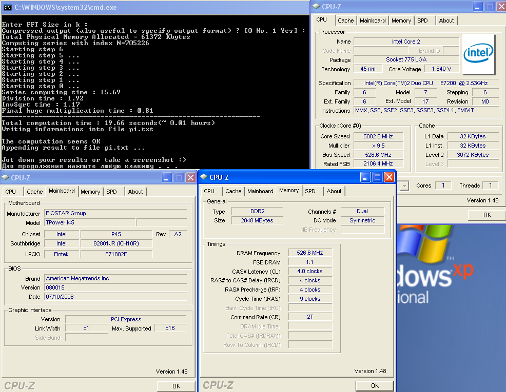506x392 pixels.
Task: Click OK in the Memory CPU-Z window
Action: tap(375, 385)
